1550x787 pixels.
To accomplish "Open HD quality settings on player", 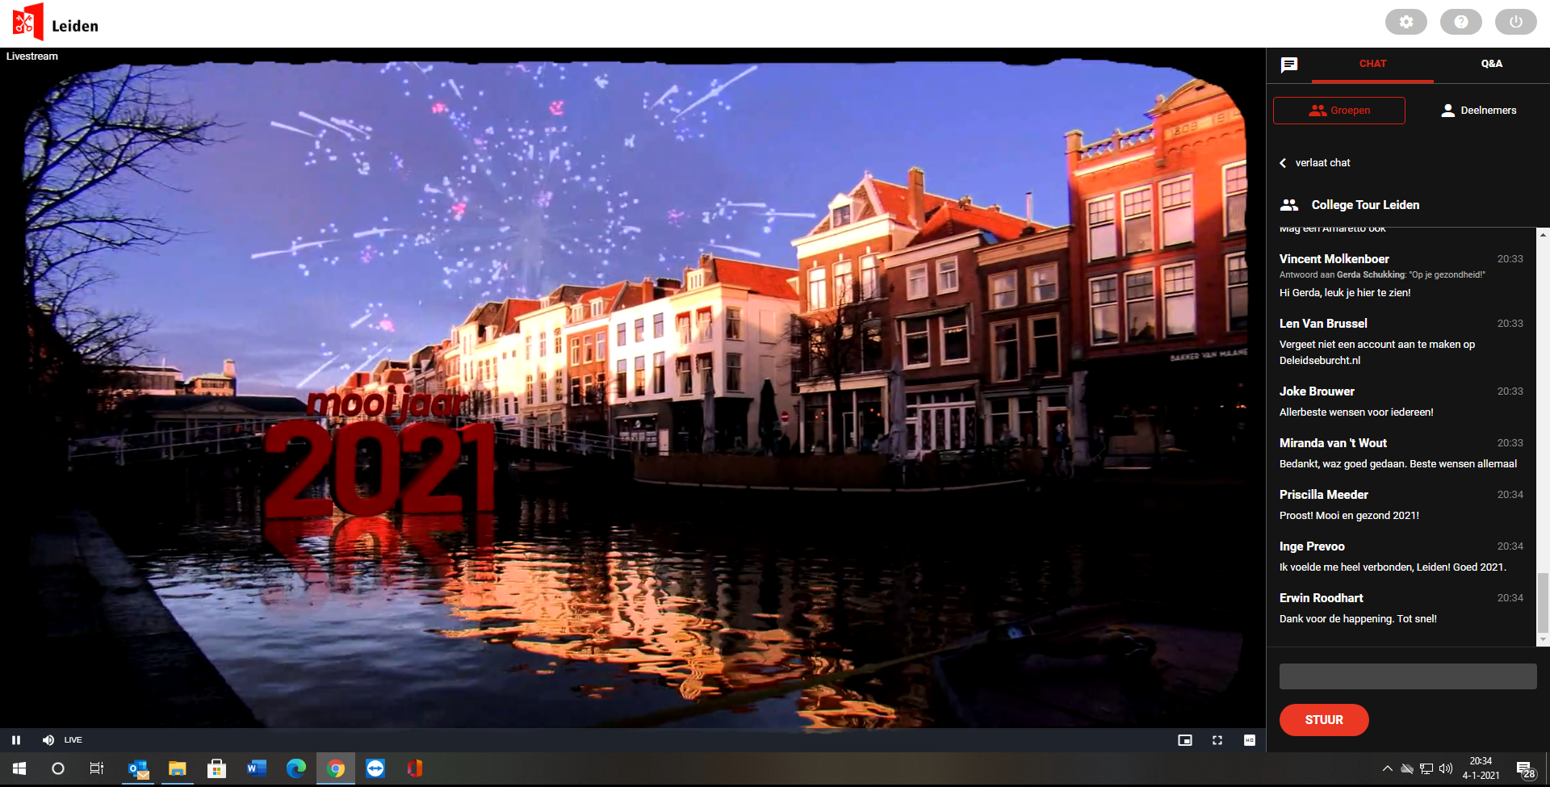I will click(1249, 740).
